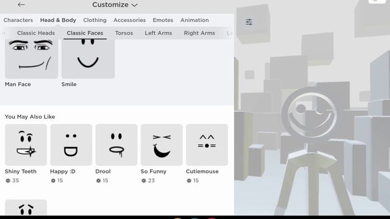Click the Drool name text
Image resolution: width=390 pixels, height=219 pixels.
103,172
